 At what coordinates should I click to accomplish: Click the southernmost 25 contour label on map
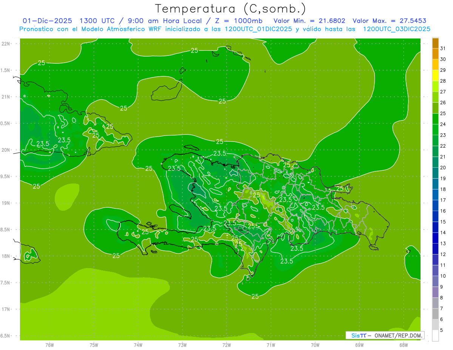(255, 296)
